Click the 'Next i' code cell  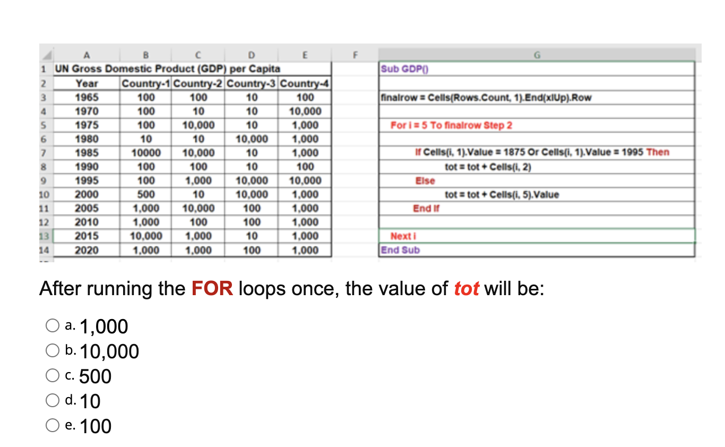click(x=537, y=236)
